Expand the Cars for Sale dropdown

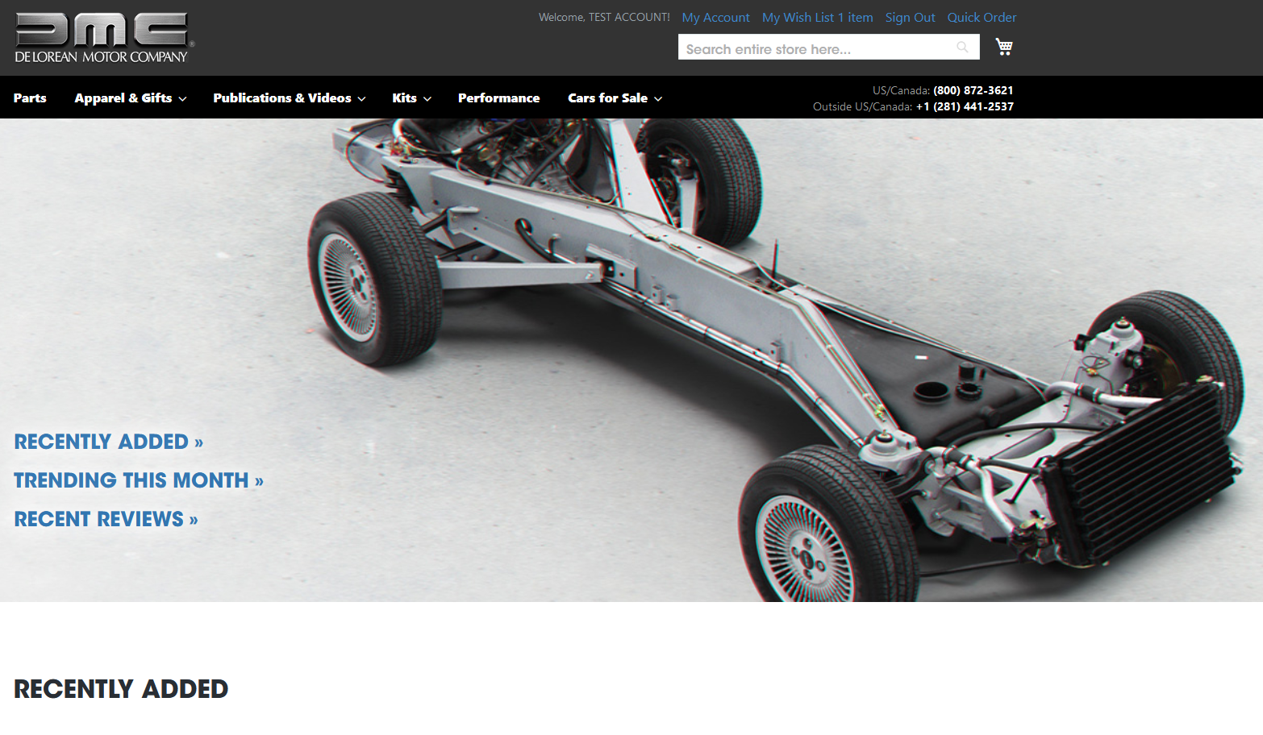(x=614, y=98)
